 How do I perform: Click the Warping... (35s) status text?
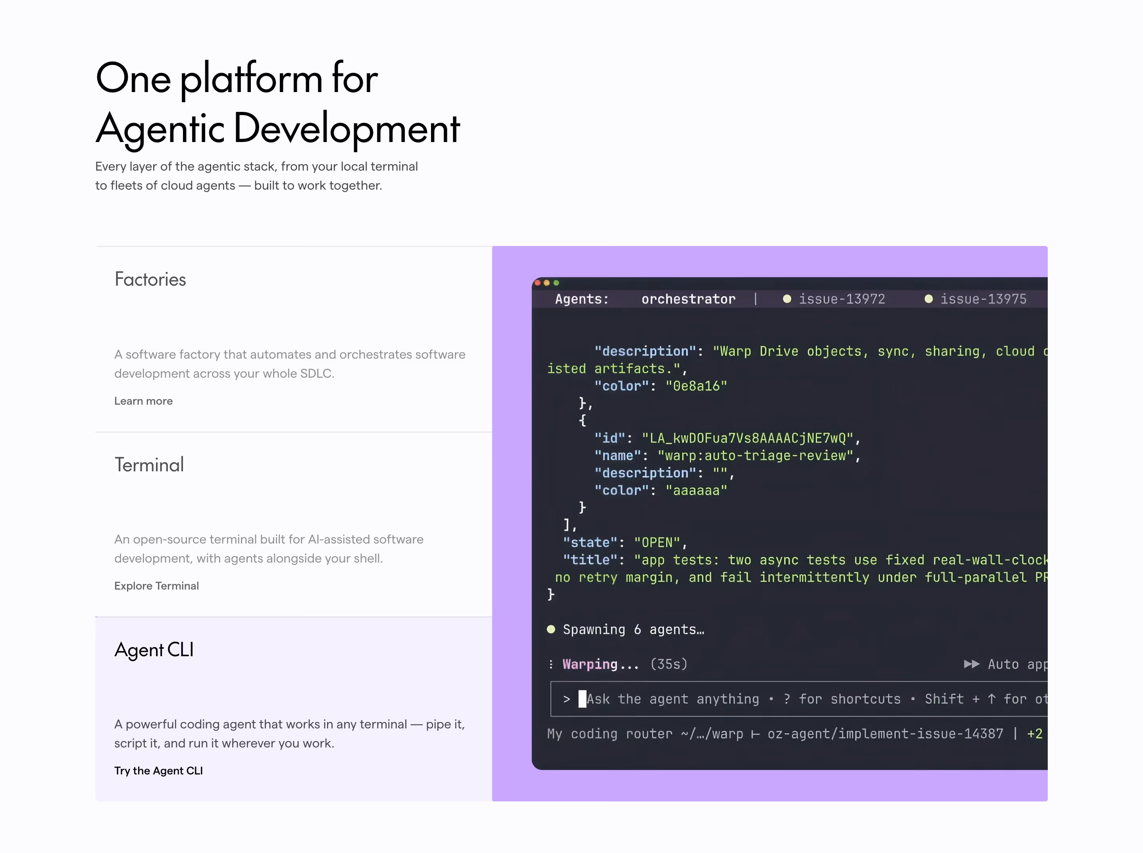tap(625, 664)
